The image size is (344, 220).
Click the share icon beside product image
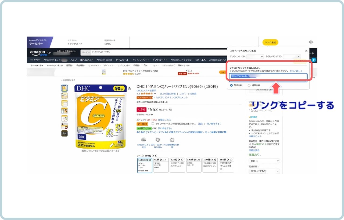click(x=129, y=89)
